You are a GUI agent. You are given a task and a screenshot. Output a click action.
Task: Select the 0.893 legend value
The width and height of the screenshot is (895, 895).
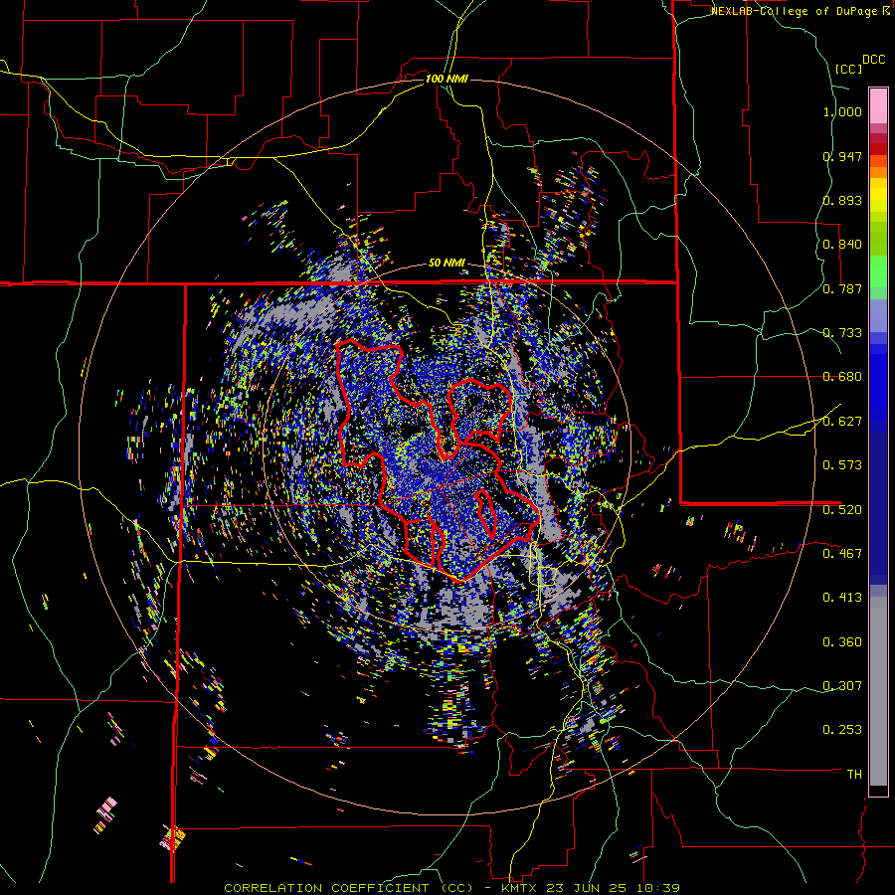(x=842, y=200)
